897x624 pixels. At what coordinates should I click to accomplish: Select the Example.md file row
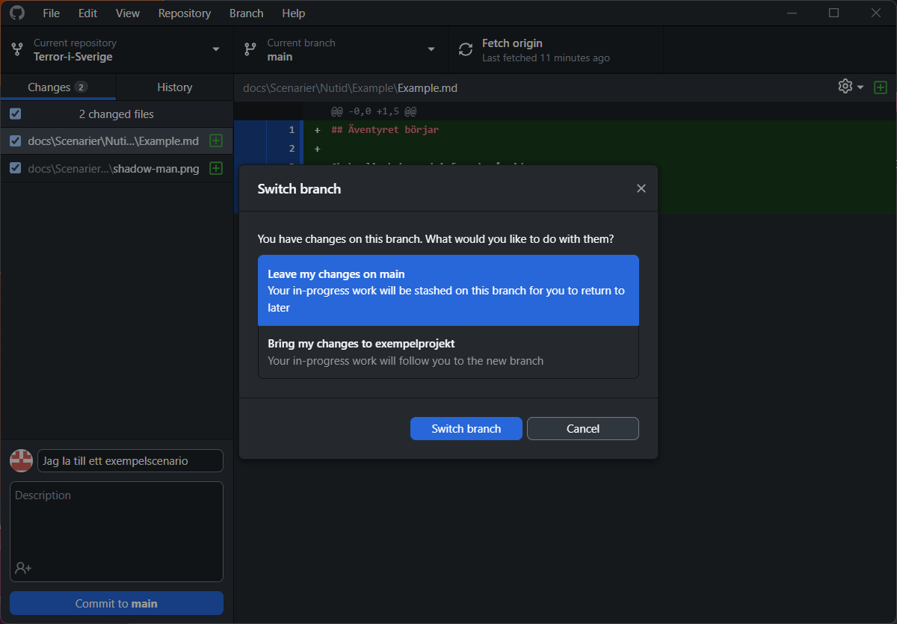117,140
